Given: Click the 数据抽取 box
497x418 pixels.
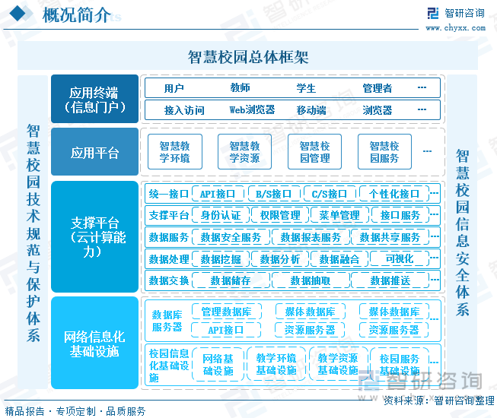Looking at the screenshot, I should [311, 280].
